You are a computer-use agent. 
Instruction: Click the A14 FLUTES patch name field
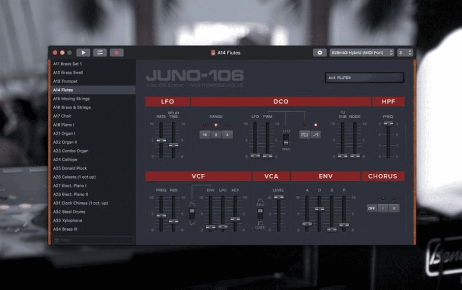(x=364, y=78)
